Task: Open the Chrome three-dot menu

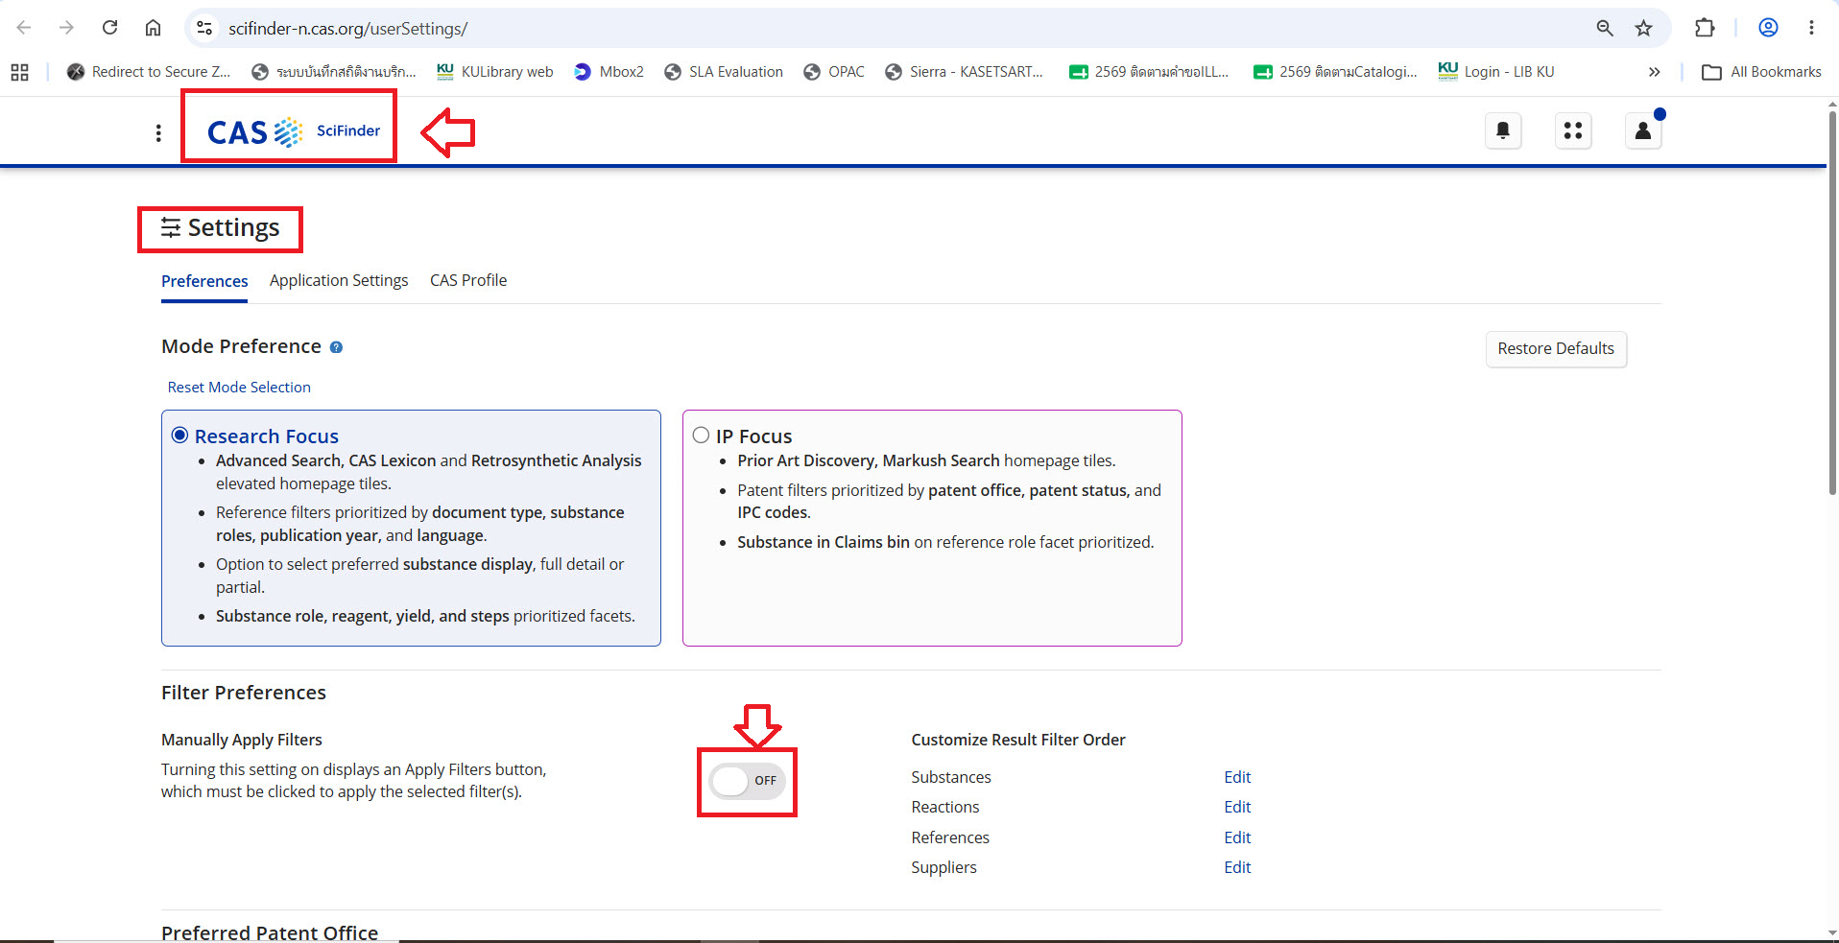Action: [1811, 28]
